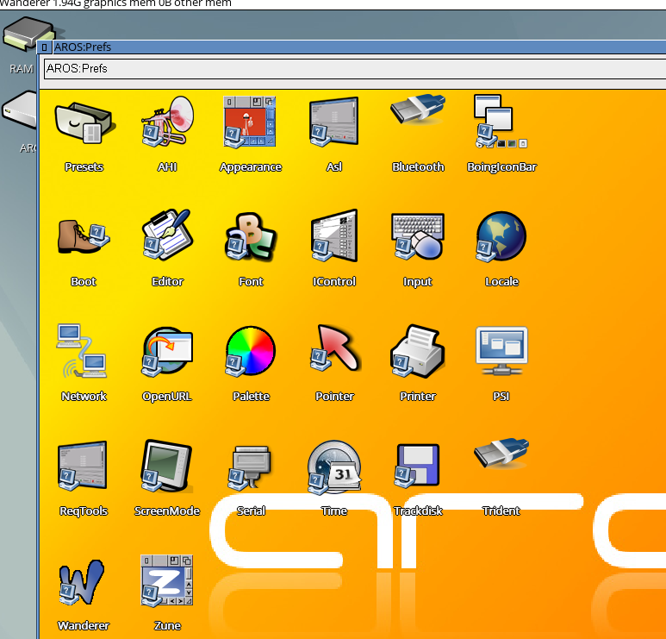
Task: Click the Printer preferences icon
Action: [x=418, y=351]
